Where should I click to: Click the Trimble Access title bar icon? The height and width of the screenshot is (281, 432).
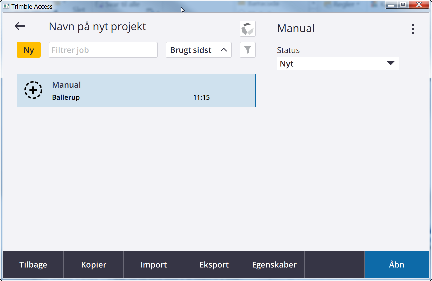pyautogui.click(x=6, y=6)
